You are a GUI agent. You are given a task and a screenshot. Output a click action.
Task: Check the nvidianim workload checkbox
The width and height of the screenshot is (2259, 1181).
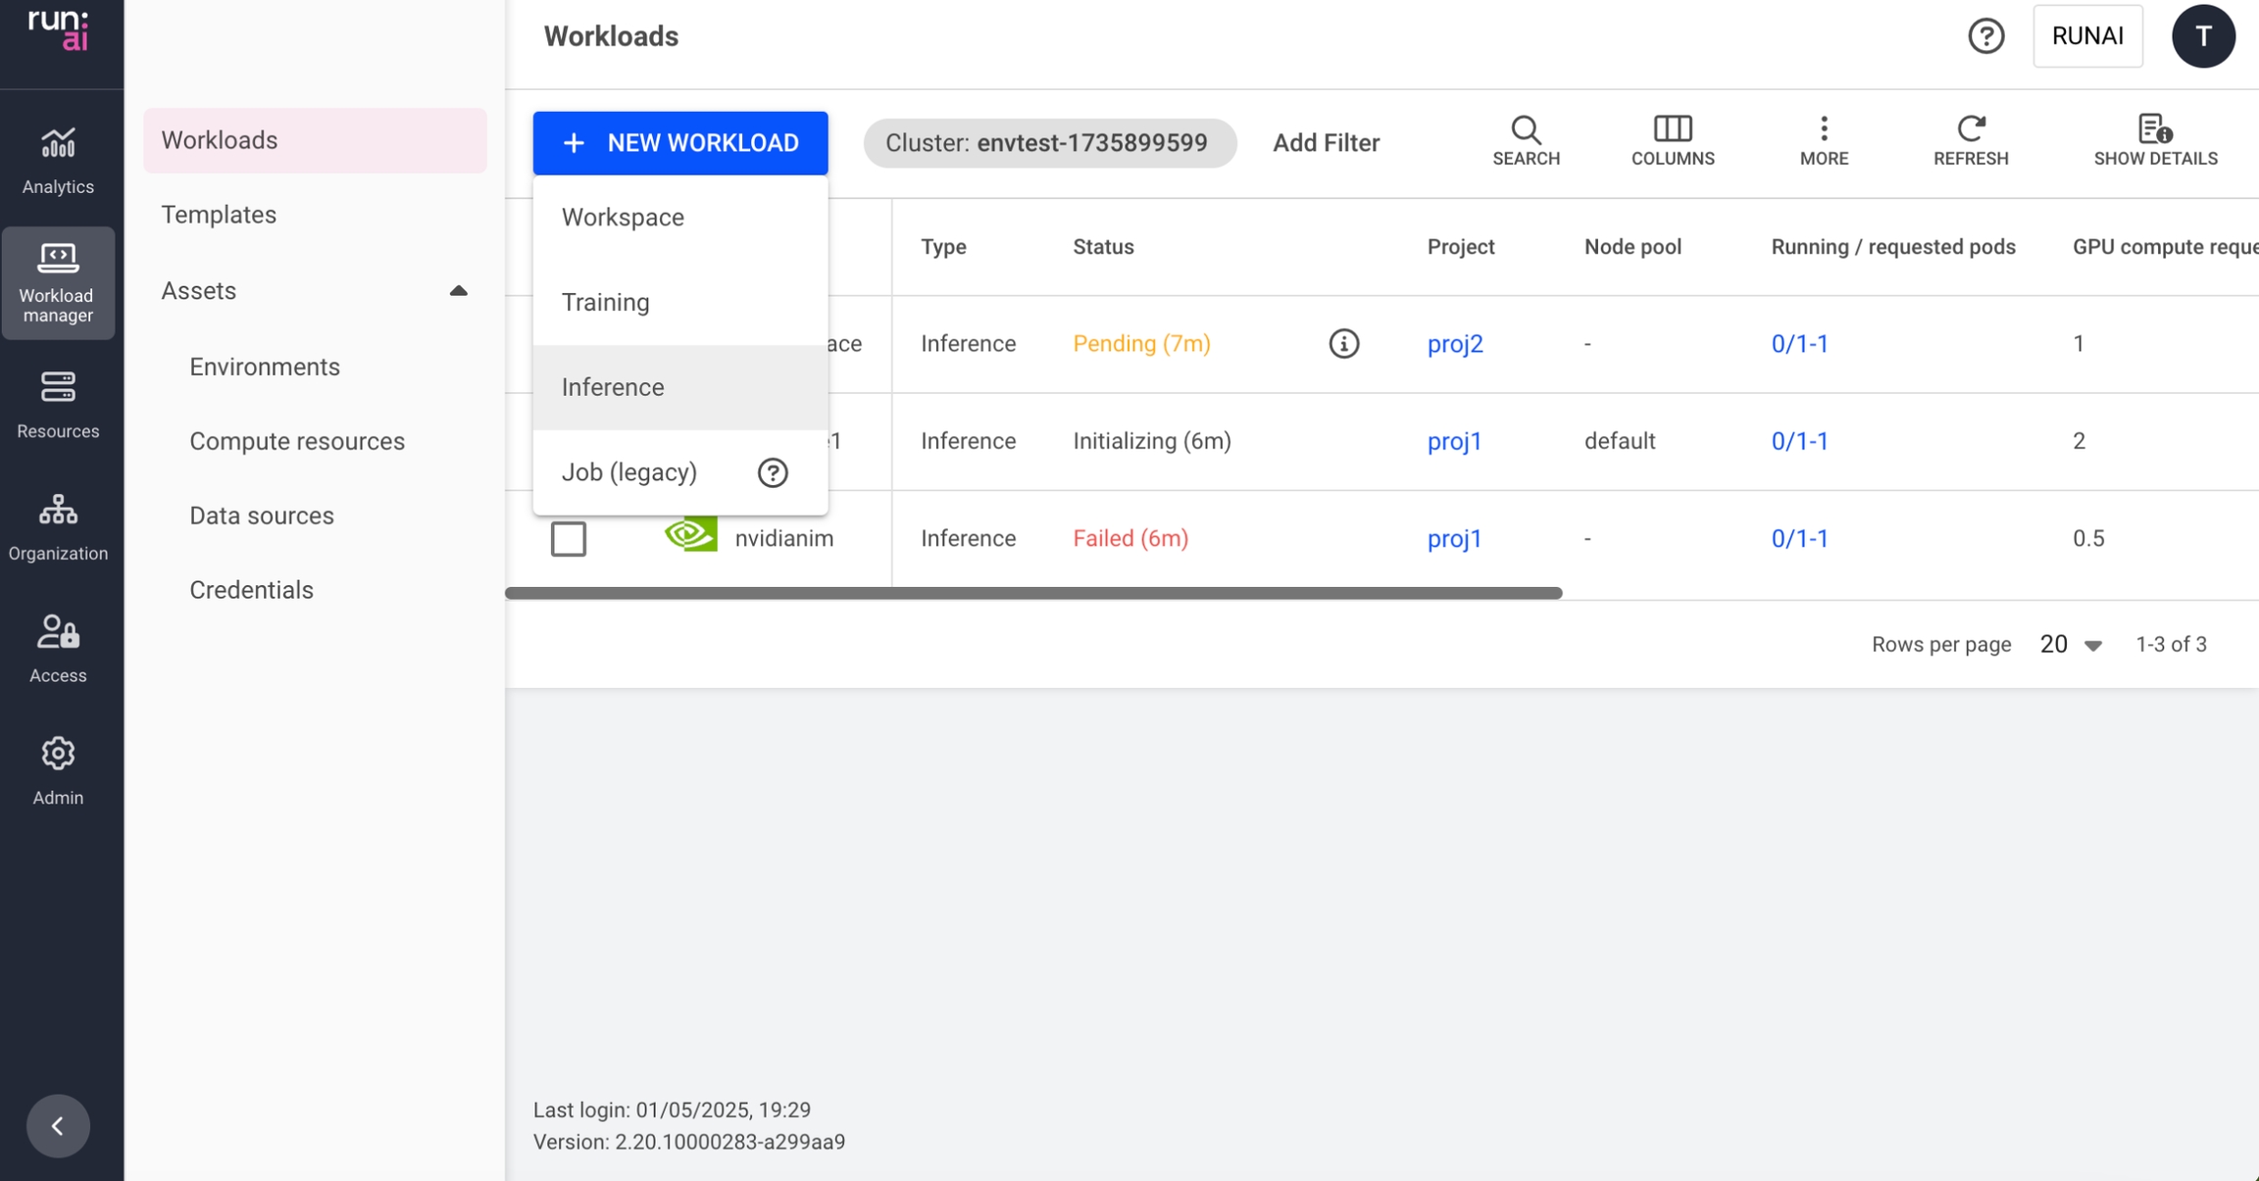click(x=569, y=539)
